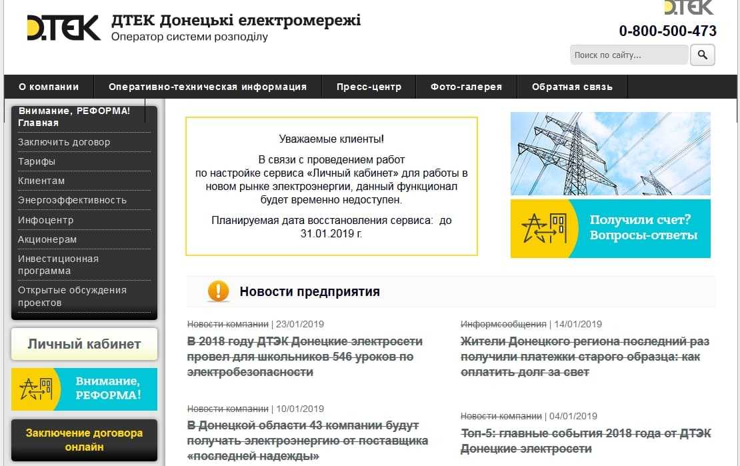Open the power lines photo thumbnail

coord(610,153)
